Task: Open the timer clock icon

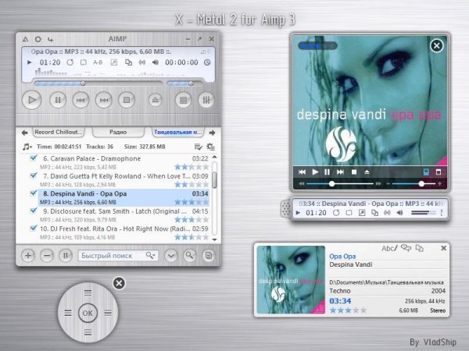Action: [x=207, y=62]
